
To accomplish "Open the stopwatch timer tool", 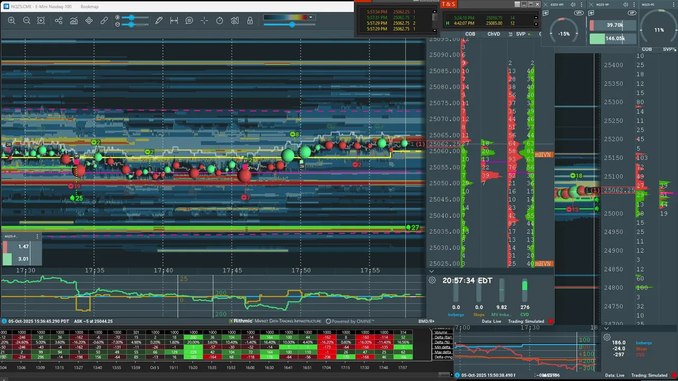I will tap(220, 21).
